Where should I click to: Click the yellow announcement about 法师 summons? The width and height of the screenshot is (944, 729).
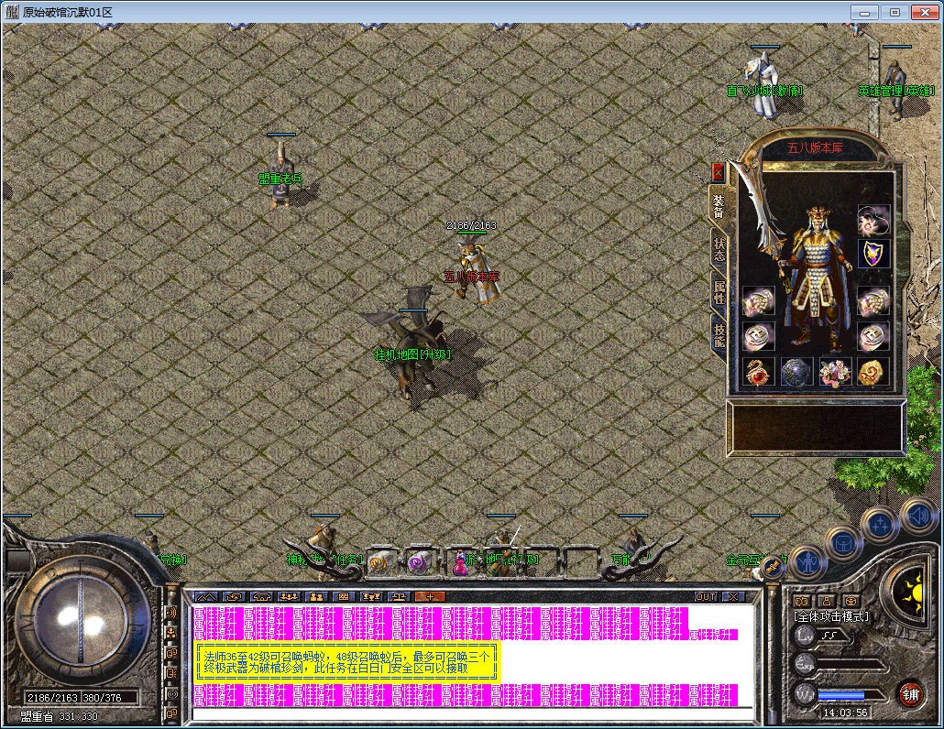(x=347, y=662)
